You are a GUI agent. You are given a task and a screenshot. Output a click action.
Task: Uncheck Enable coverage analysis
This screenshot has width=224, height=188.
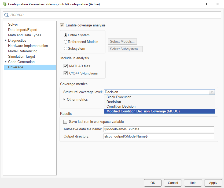(x=62, y=25)
